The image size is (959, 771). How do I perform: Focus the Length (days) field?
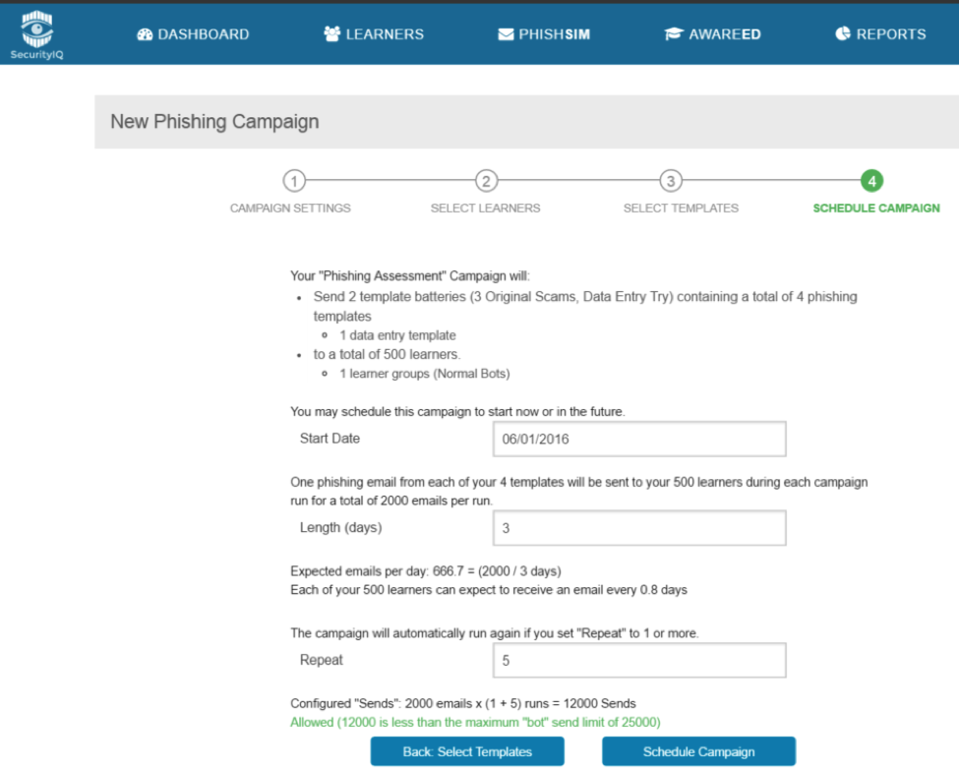[x=638, y=528]
